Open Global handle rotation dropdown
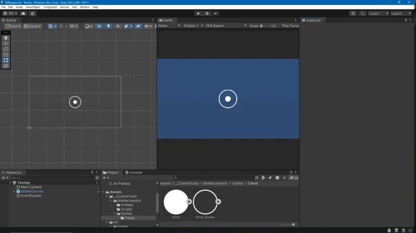The image size is (416, 233). [x=32, y=26]
